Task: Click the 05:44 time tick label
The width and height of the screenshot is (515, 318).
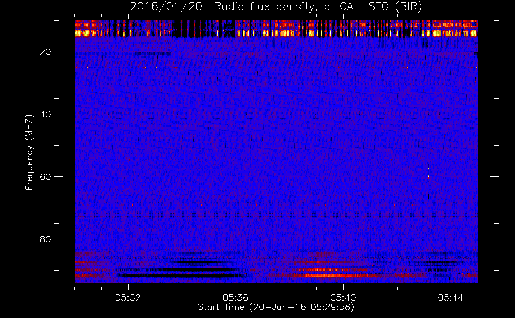Action: pyautogui.click(x=451, y=298)
